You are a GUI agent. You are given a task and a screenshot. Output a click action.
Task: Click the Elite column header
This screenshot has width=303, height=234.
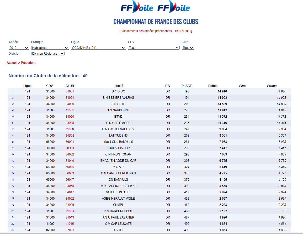tap(242, 86)
